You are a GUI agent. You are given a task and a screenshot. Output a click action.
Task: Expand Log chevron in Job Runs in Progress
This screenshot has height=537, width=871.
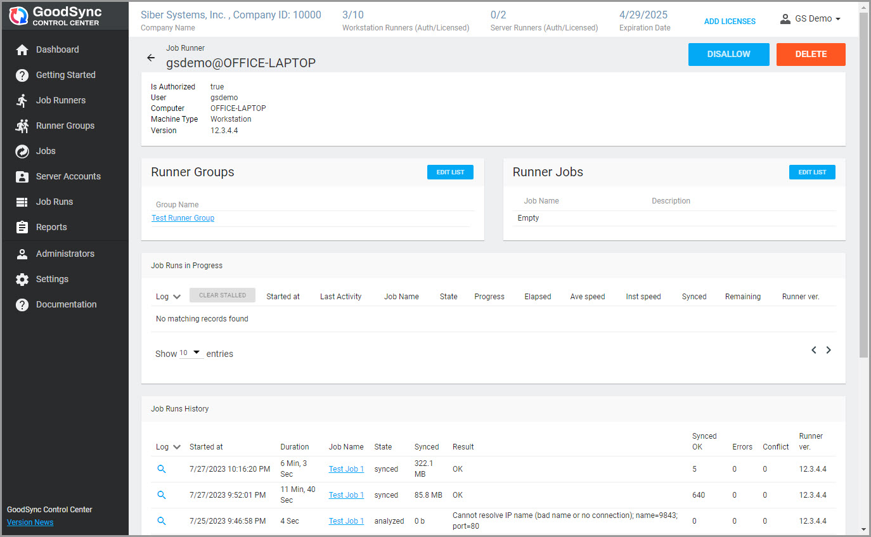pyautogui.click(x=177, y=297)
